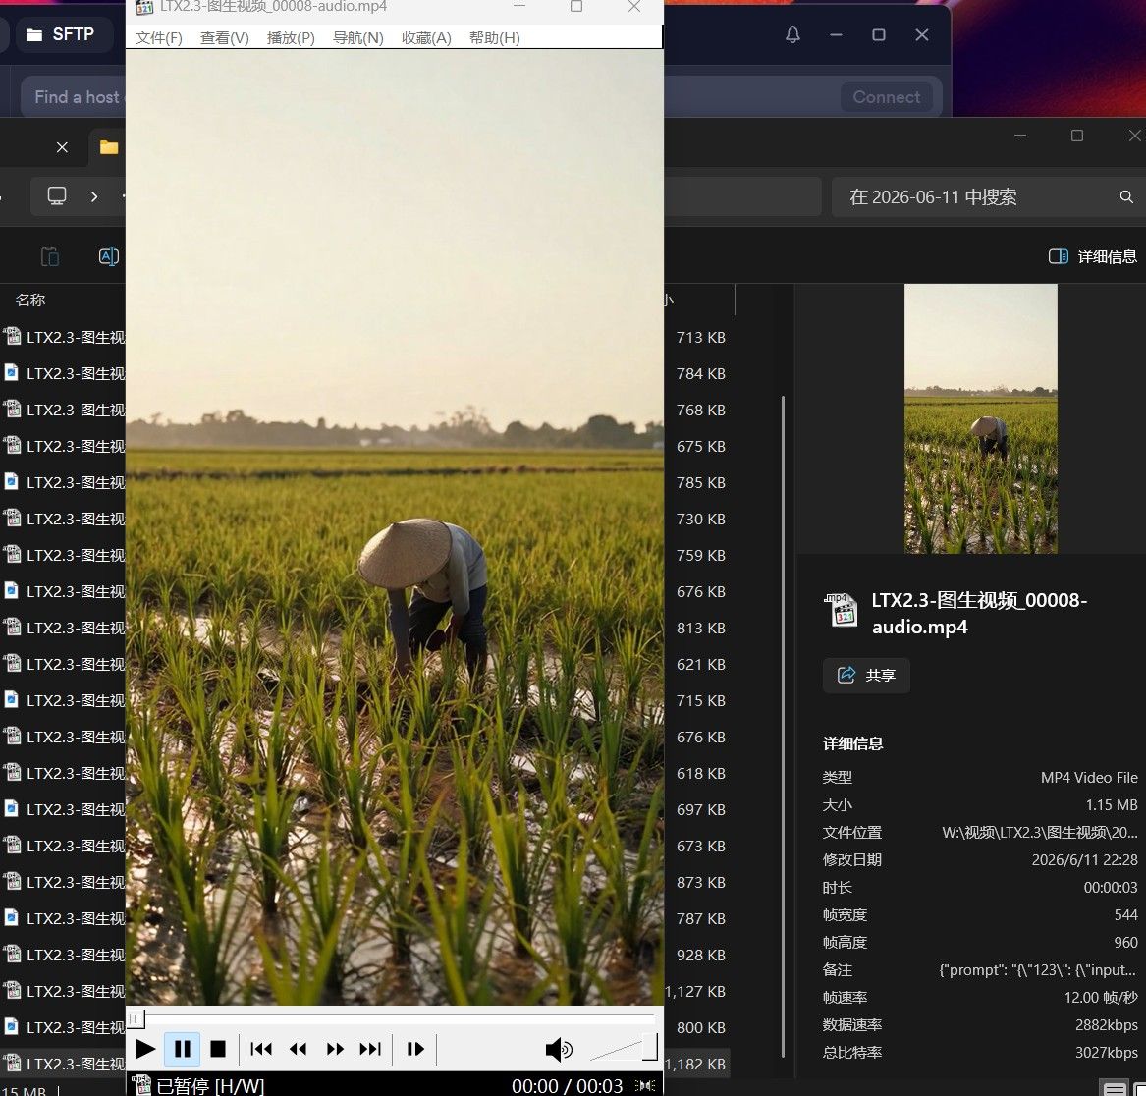The width and height of the screenshot is (1146, 1096).
Task: Click the Connect button in SFTP window
Action: tap(887, 97)
